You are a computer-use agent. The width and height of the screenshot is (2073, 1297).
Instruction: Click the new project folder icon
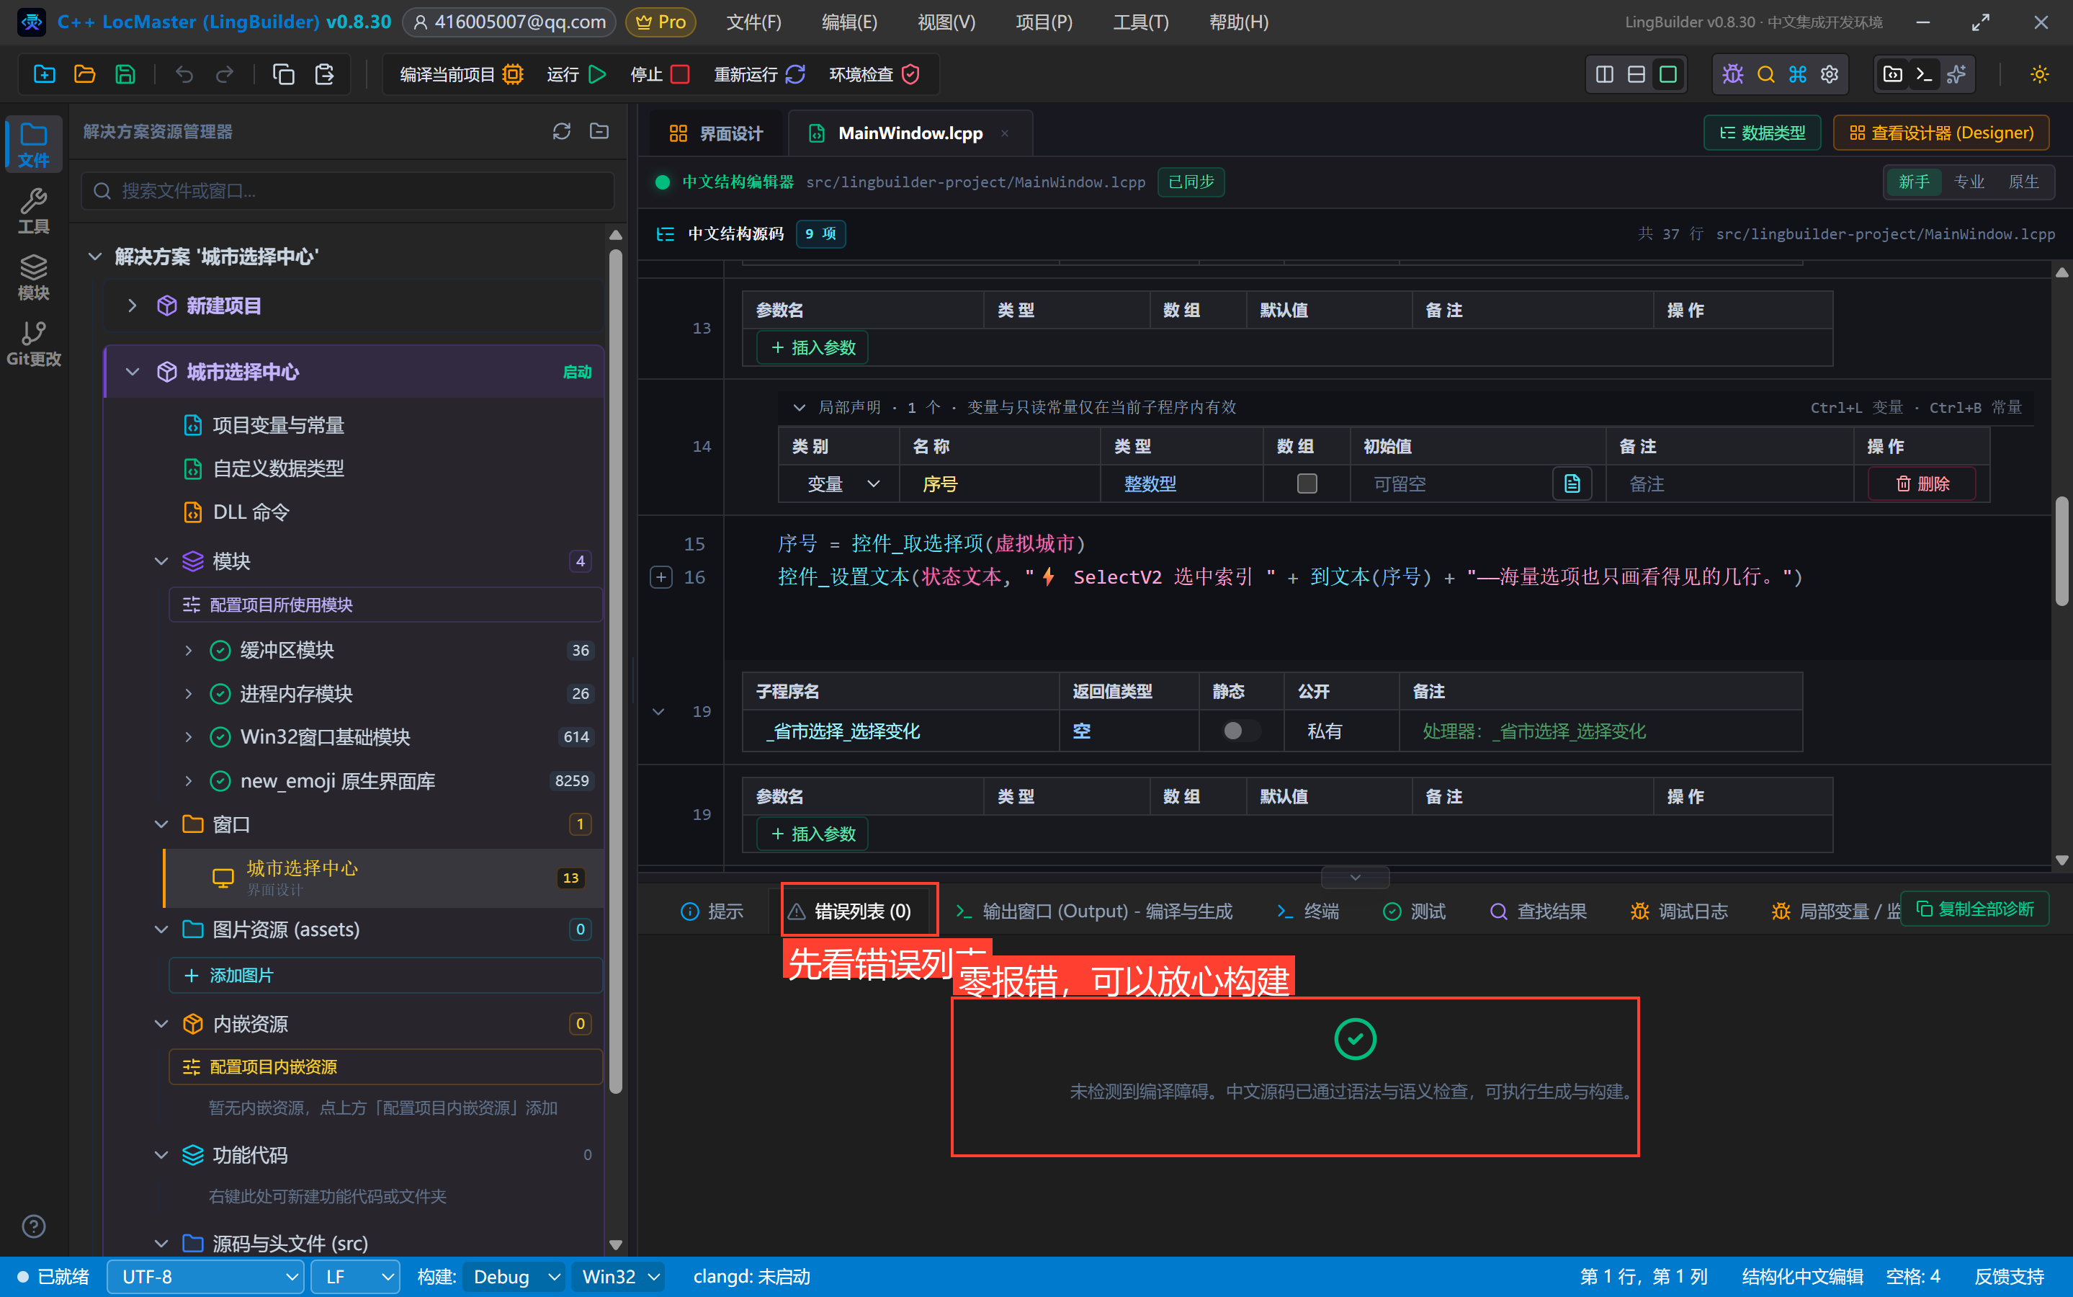point(44,73)
